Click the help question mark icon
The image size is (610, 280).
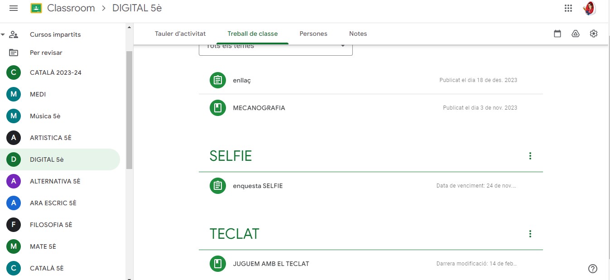(x=593, y=269)
